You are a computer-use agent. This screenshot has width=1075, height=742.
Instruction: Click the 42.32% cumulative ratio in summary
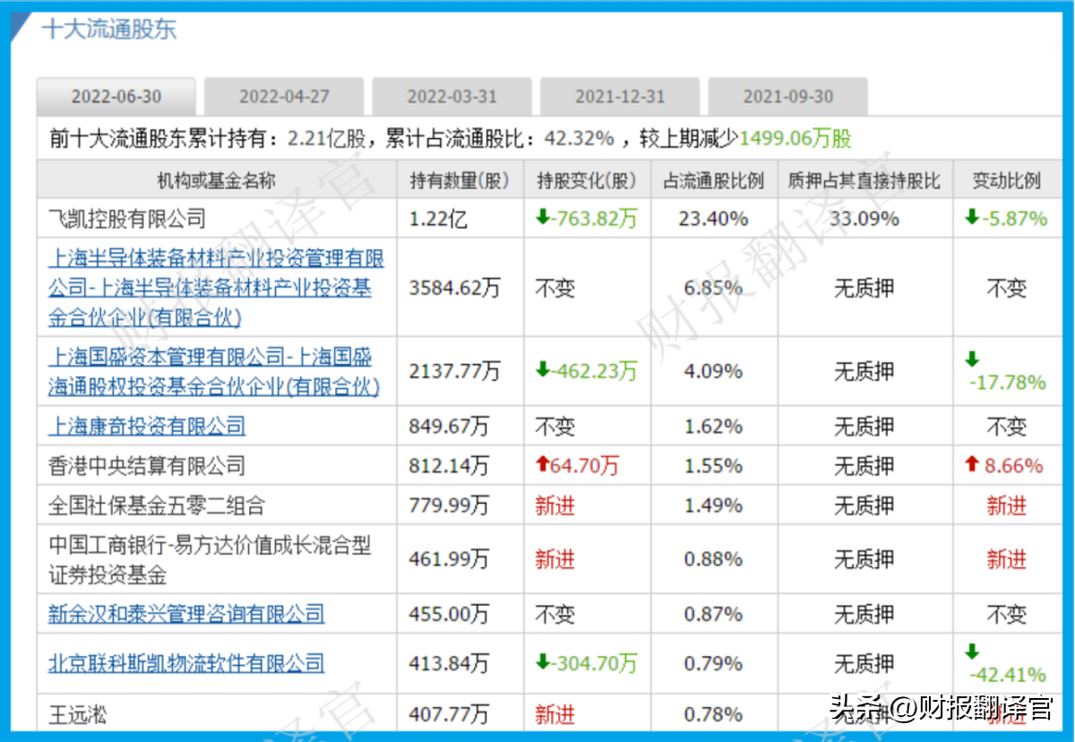[580, 139]
